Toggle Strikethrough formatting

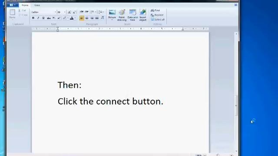(49, 18)
